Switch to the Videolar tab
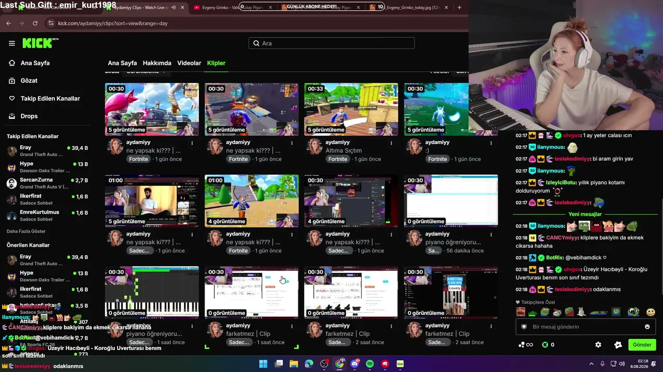This screenshot has width=663, height=372. click(189, 63)
